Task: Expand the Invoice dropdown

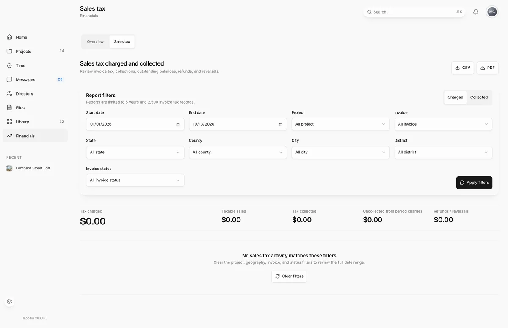Action: [443, 124]
